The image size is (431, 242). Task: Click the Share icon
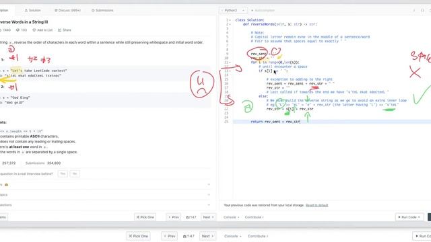click(x=59, y=30)
